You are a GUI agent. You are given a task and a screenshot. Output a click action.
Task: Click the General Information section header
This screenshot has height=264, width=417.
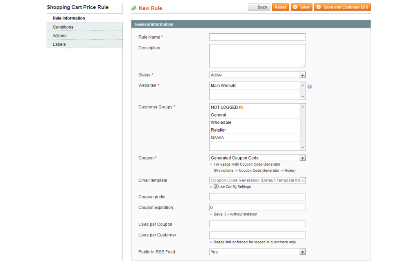tap(251, 24)
